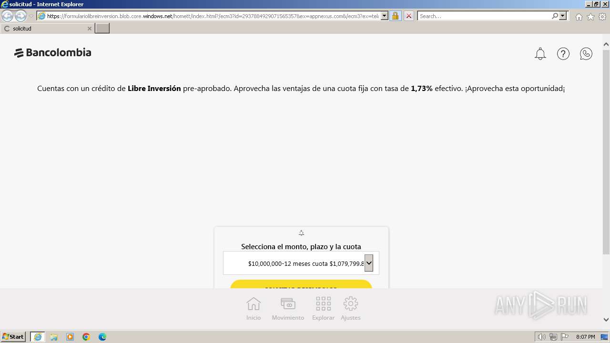The height and width of the screenshot is (343, 610).
Task: Open the WhatsApp contact icon
Action: [586, 54]
